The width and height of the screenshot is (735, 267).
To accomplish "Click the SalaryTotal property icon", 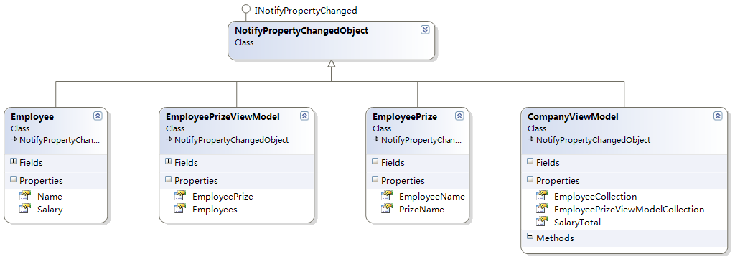I will coord(543,222).
